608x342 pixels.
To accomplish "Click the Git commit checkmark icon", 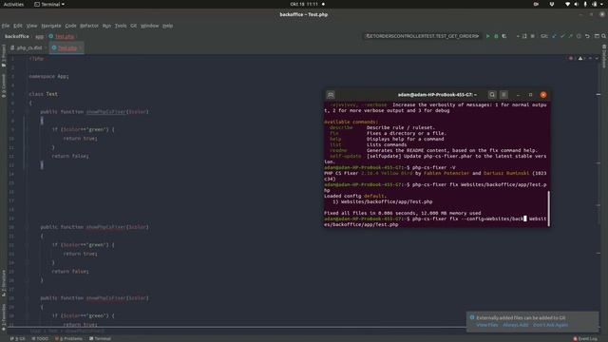I will point(562,36).
